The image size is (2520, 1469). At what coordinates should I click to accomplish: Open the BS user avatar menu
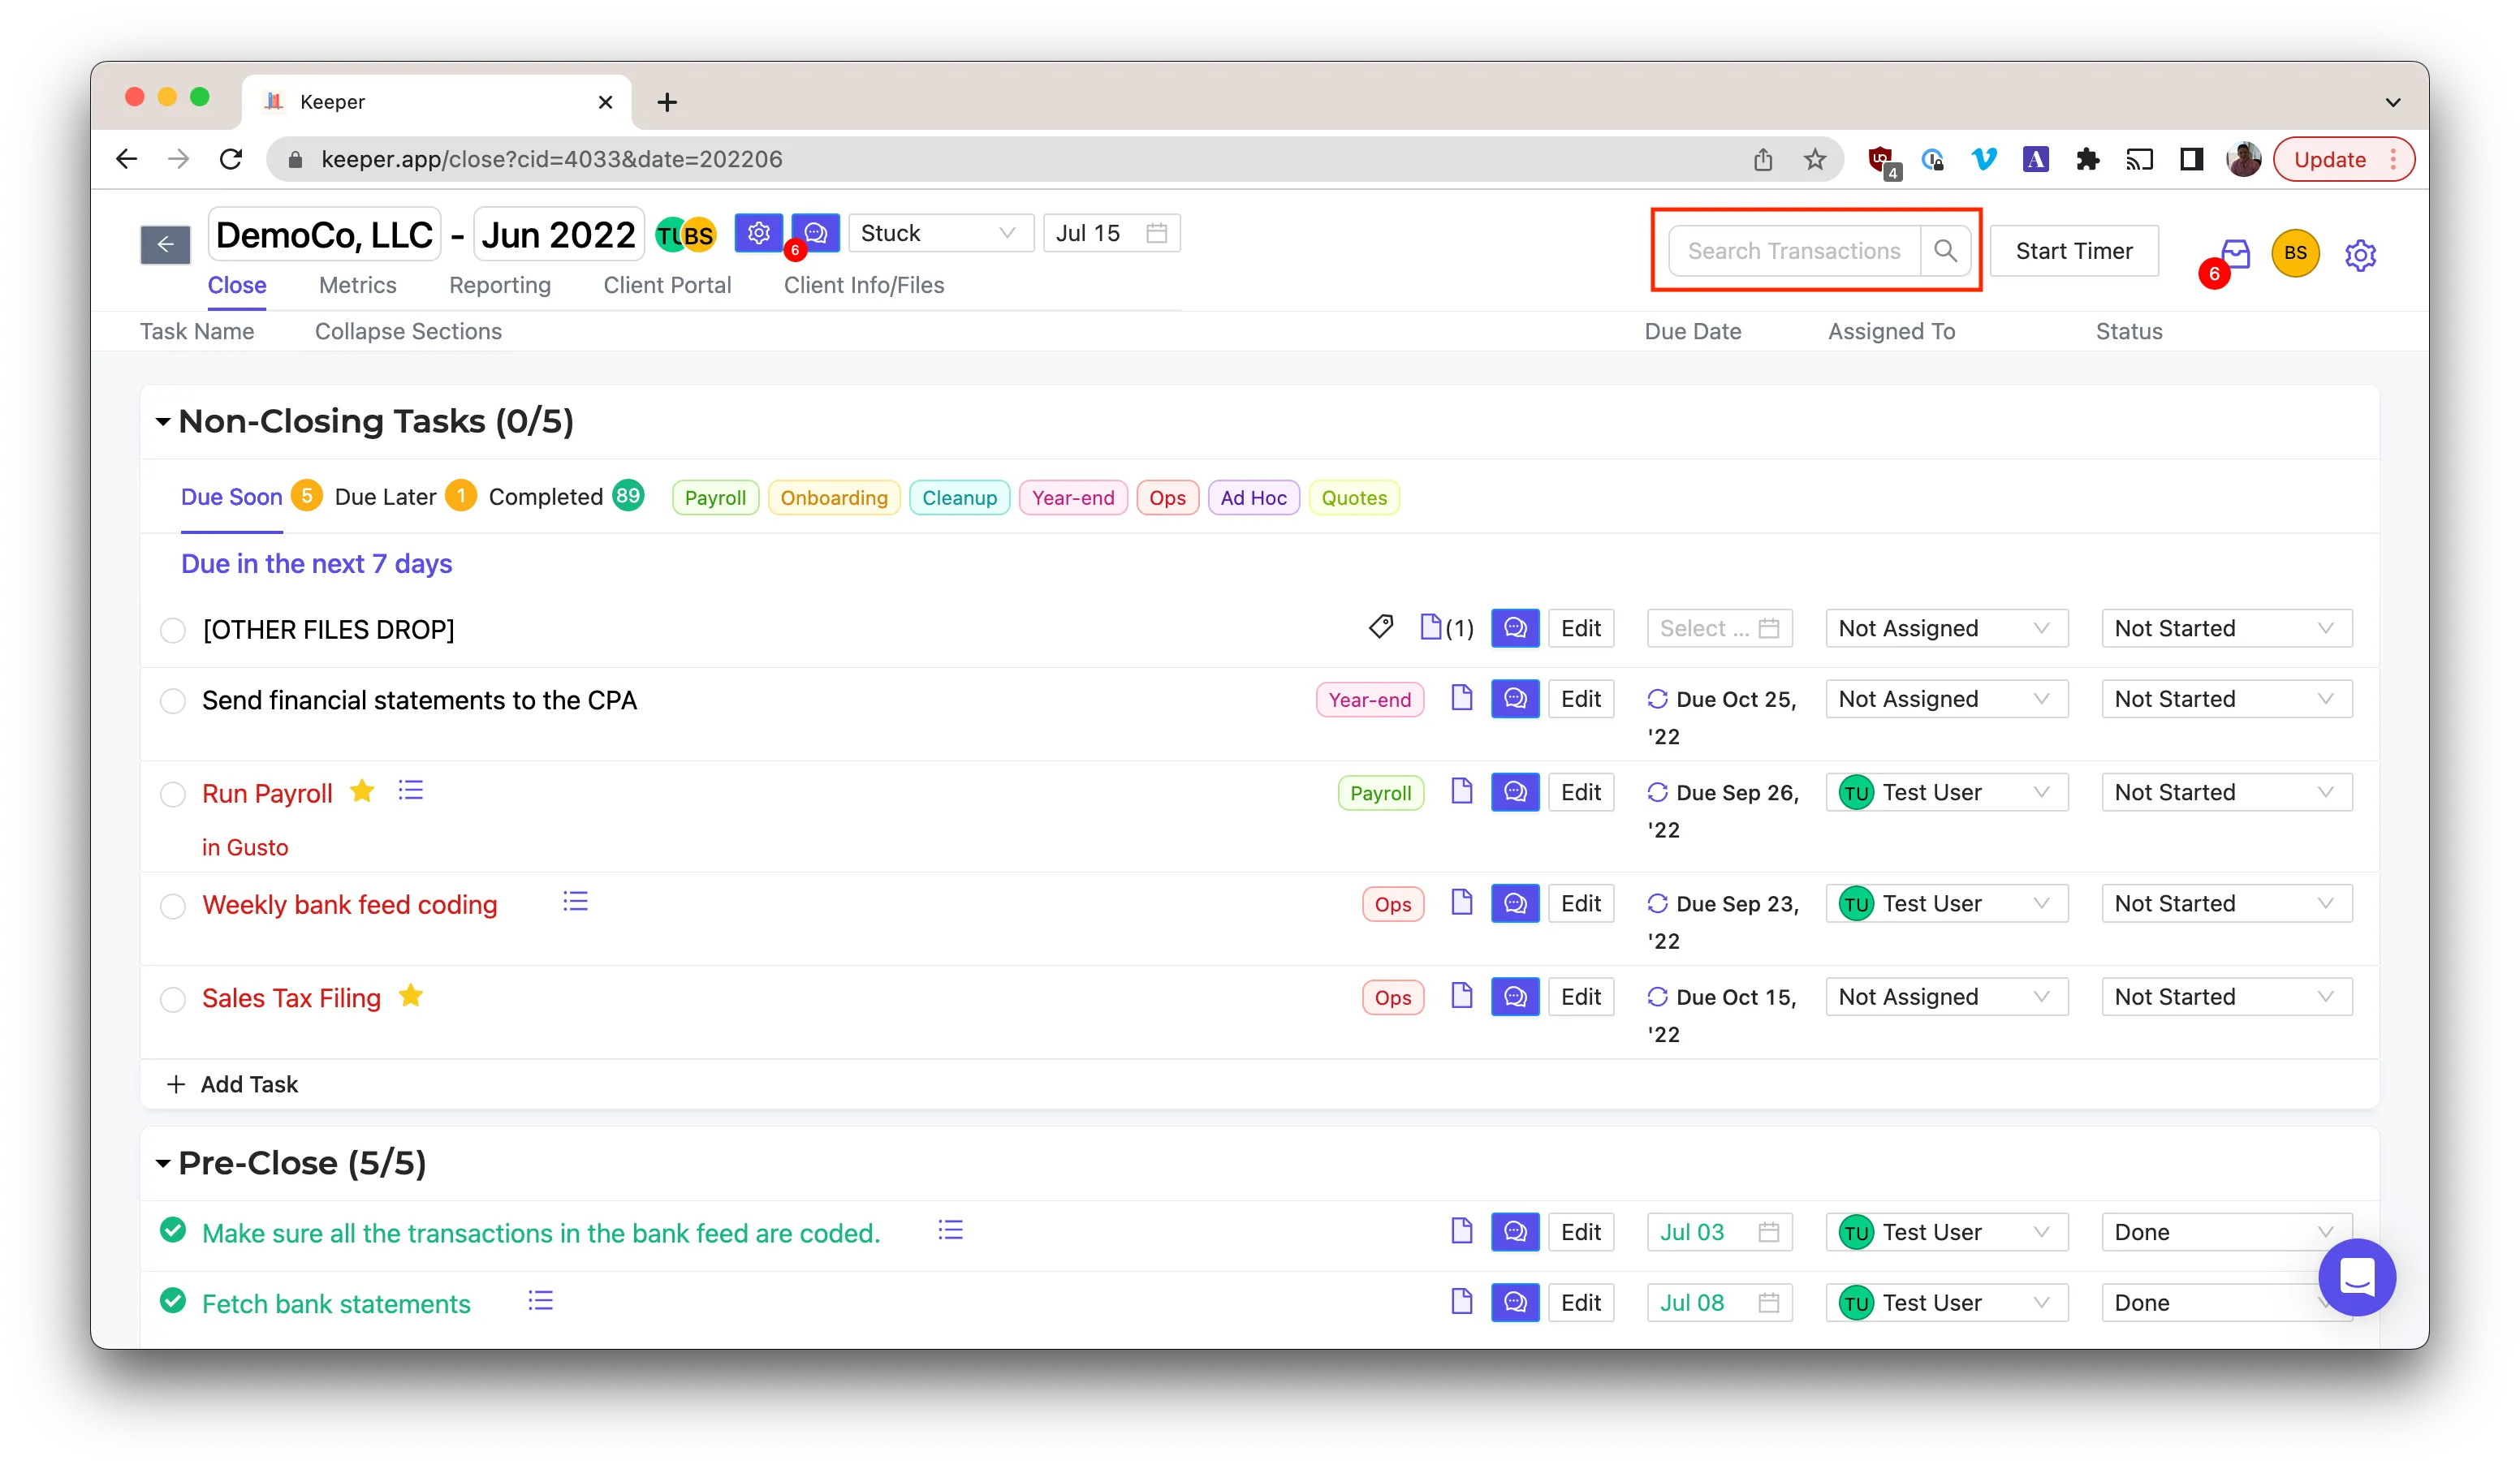(2295, 253)
